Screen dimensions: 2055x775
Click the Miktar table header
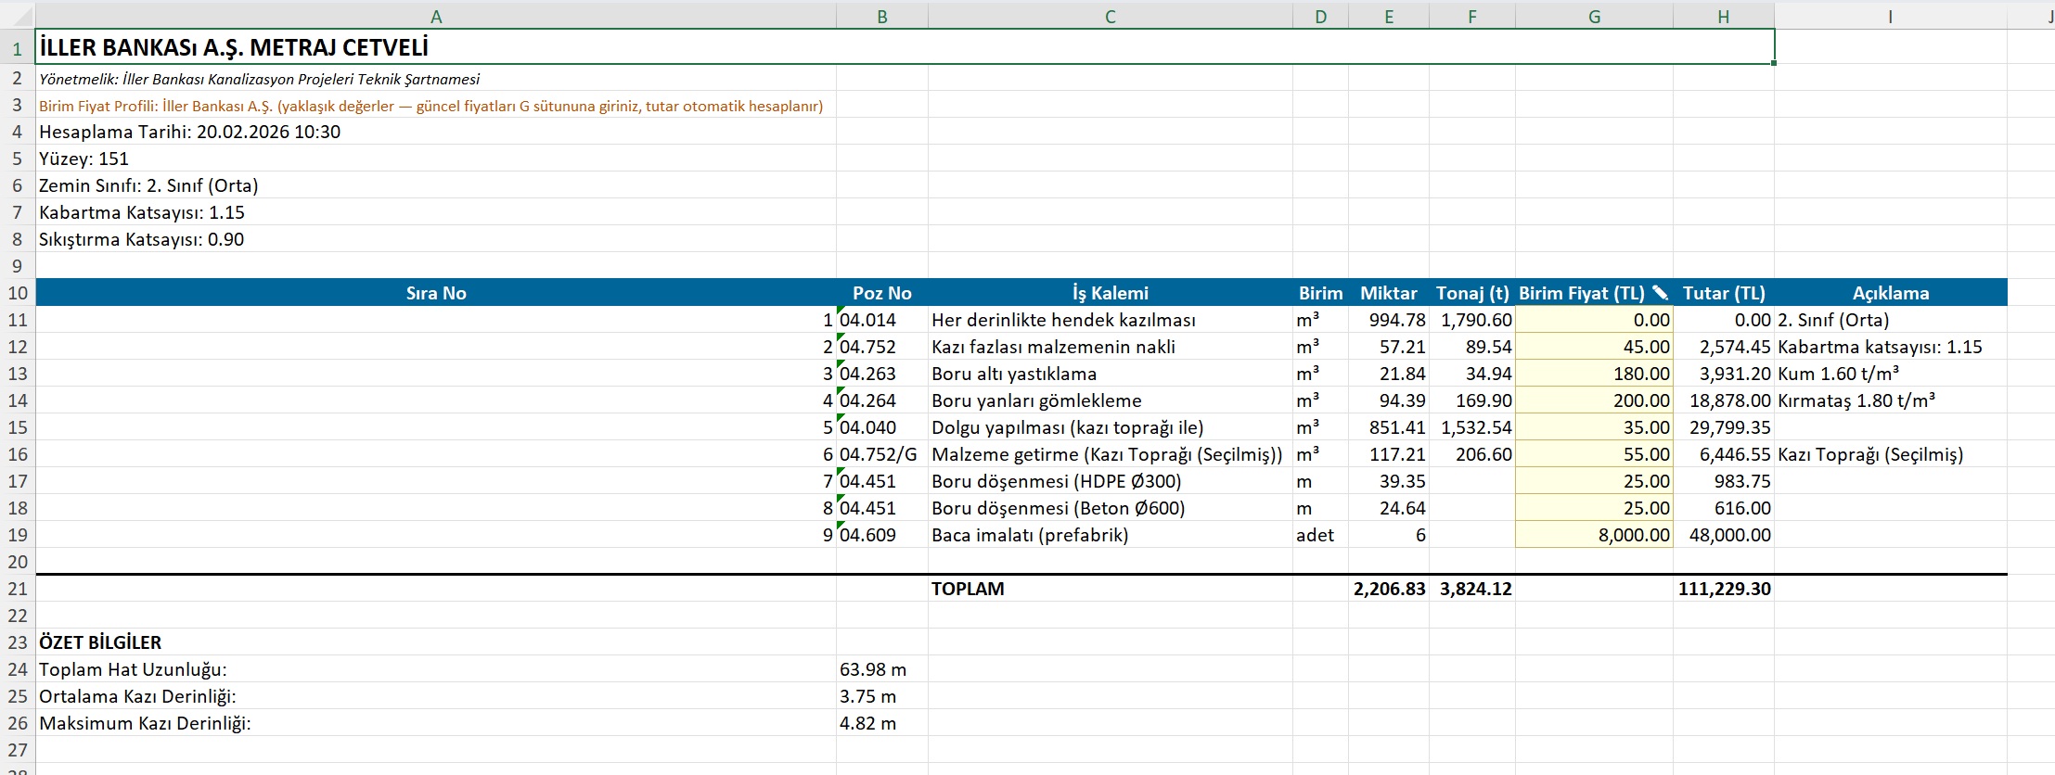click(x=1388, y=293)
